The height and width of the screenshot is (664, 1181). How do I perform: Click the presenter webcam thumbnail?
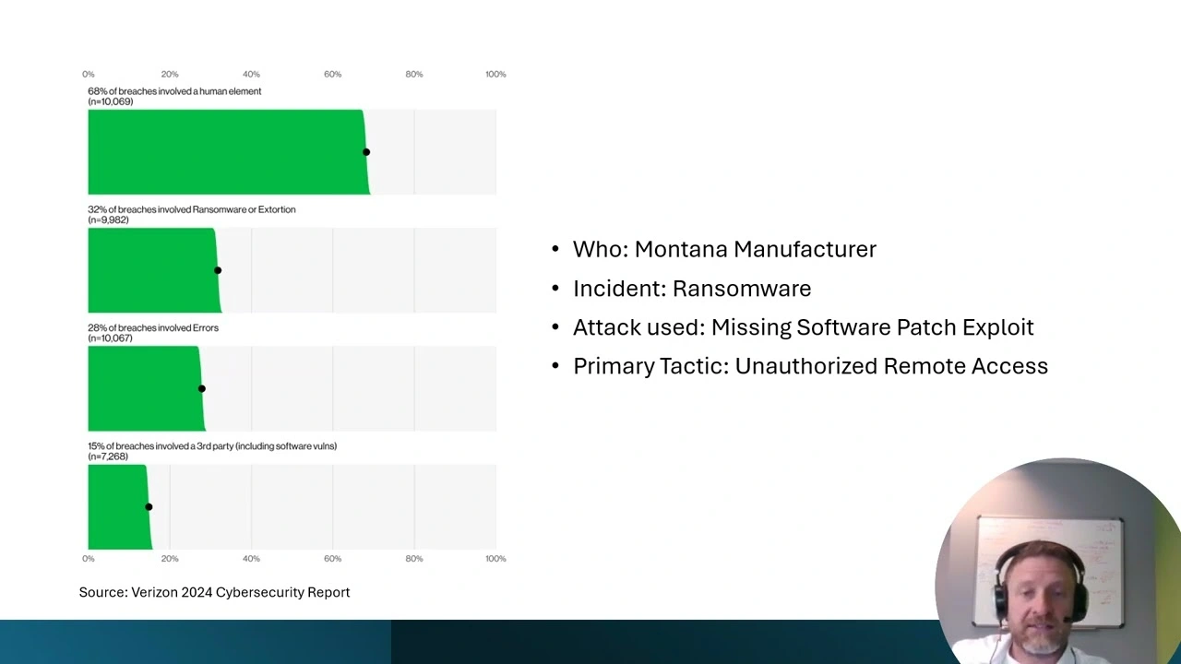[1057, 561]
